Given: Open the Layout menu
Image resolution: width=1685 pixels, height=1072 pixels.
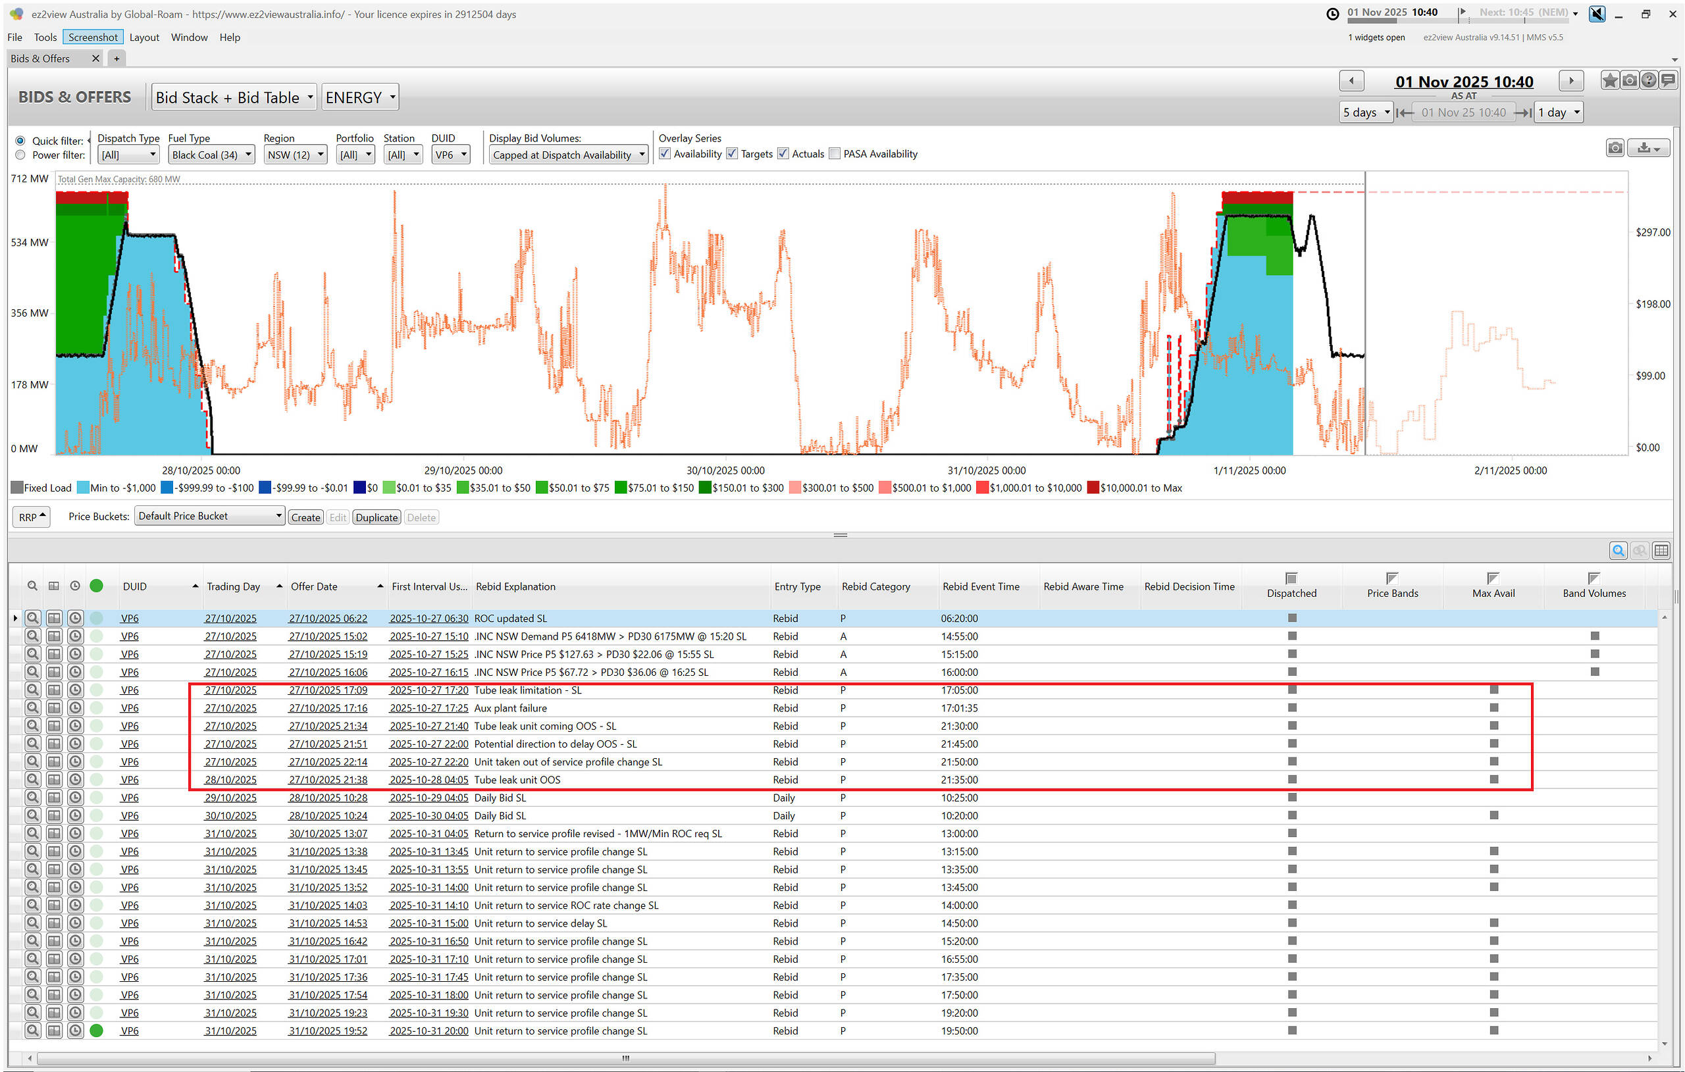Looking at the screenshot, I should pyautogui.click(x=144, y=37).
